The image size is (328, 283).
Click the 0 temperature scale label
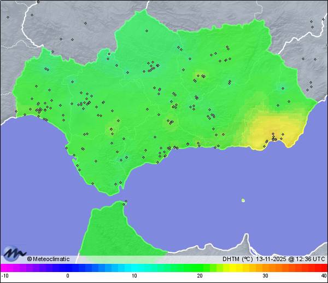[68, 276]
